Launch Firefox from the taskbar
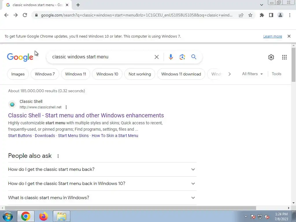296x222 pixels. tap(44, 216)
